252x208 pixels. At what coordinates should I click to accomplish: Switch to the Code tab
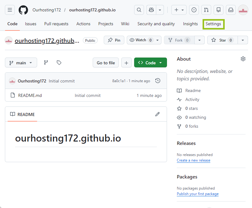point(12,24)
